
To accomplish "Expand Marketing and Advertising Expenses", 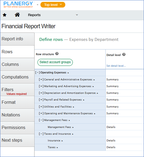I will (41, 86).
